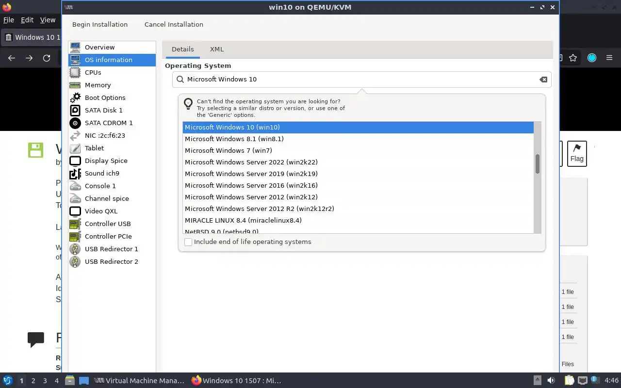Select the Controller USB card icon
This screenshot has height=388, width=621.
[x=75, y=224]
